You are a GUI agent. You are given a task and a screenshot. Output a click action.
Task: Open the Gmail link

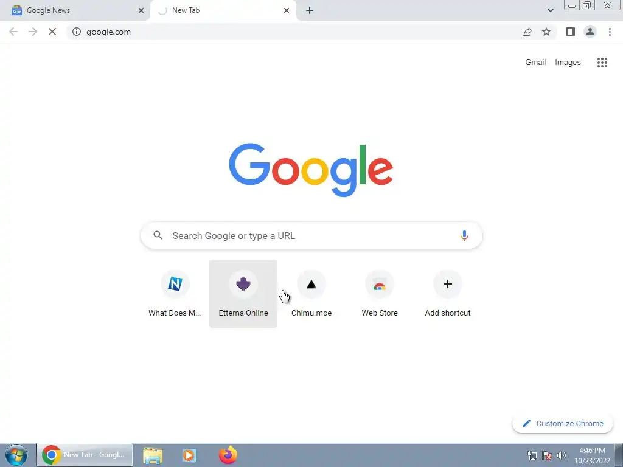click(535, 63)
